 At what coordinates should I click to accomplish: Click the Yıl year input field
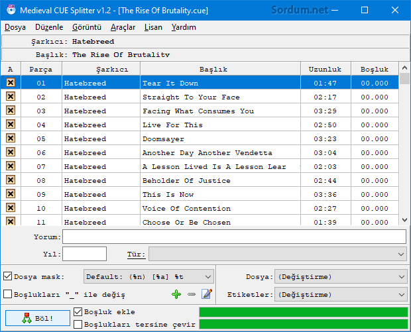[x=84, y=254]
